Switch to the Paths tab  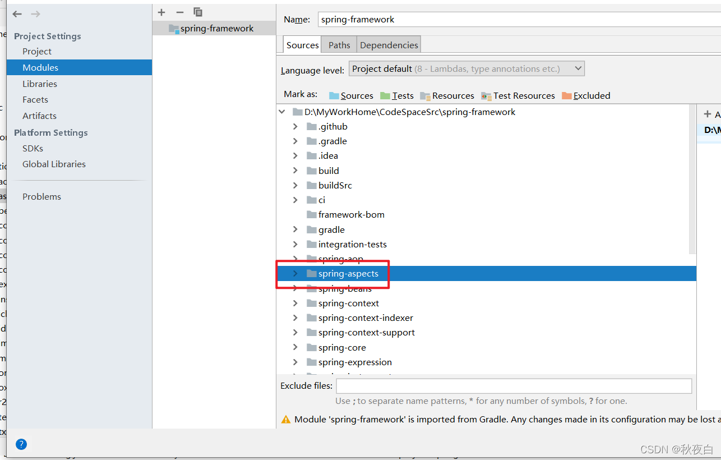[x=339, y=45]
